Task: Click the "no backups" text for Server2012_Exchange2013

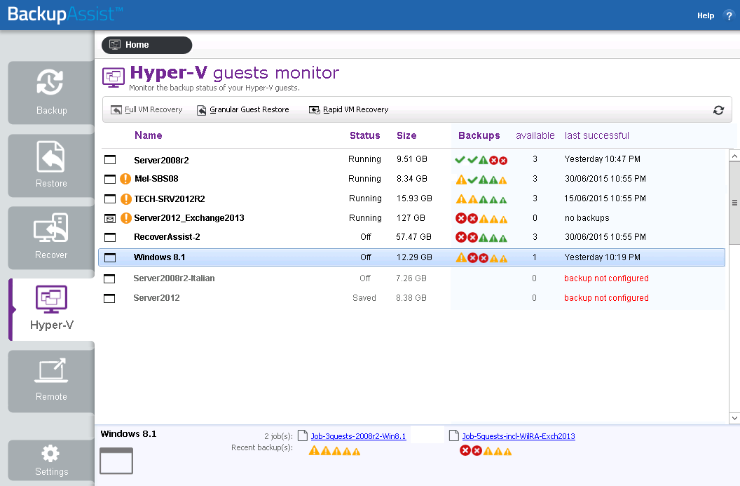Action: [x=587, y=218]
